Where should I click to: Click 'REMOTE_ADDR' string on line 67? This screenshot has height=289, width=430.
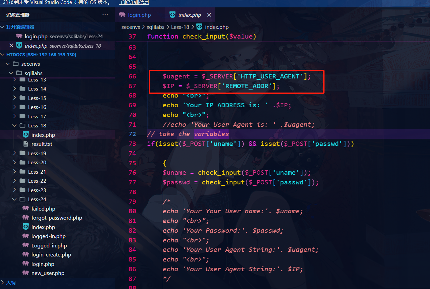point(247,86)
